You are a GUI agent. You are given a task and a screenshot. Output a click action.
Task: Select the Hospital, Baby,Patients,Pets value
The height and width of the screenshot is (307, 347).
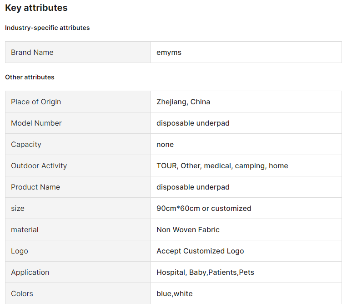click(205, 273)
